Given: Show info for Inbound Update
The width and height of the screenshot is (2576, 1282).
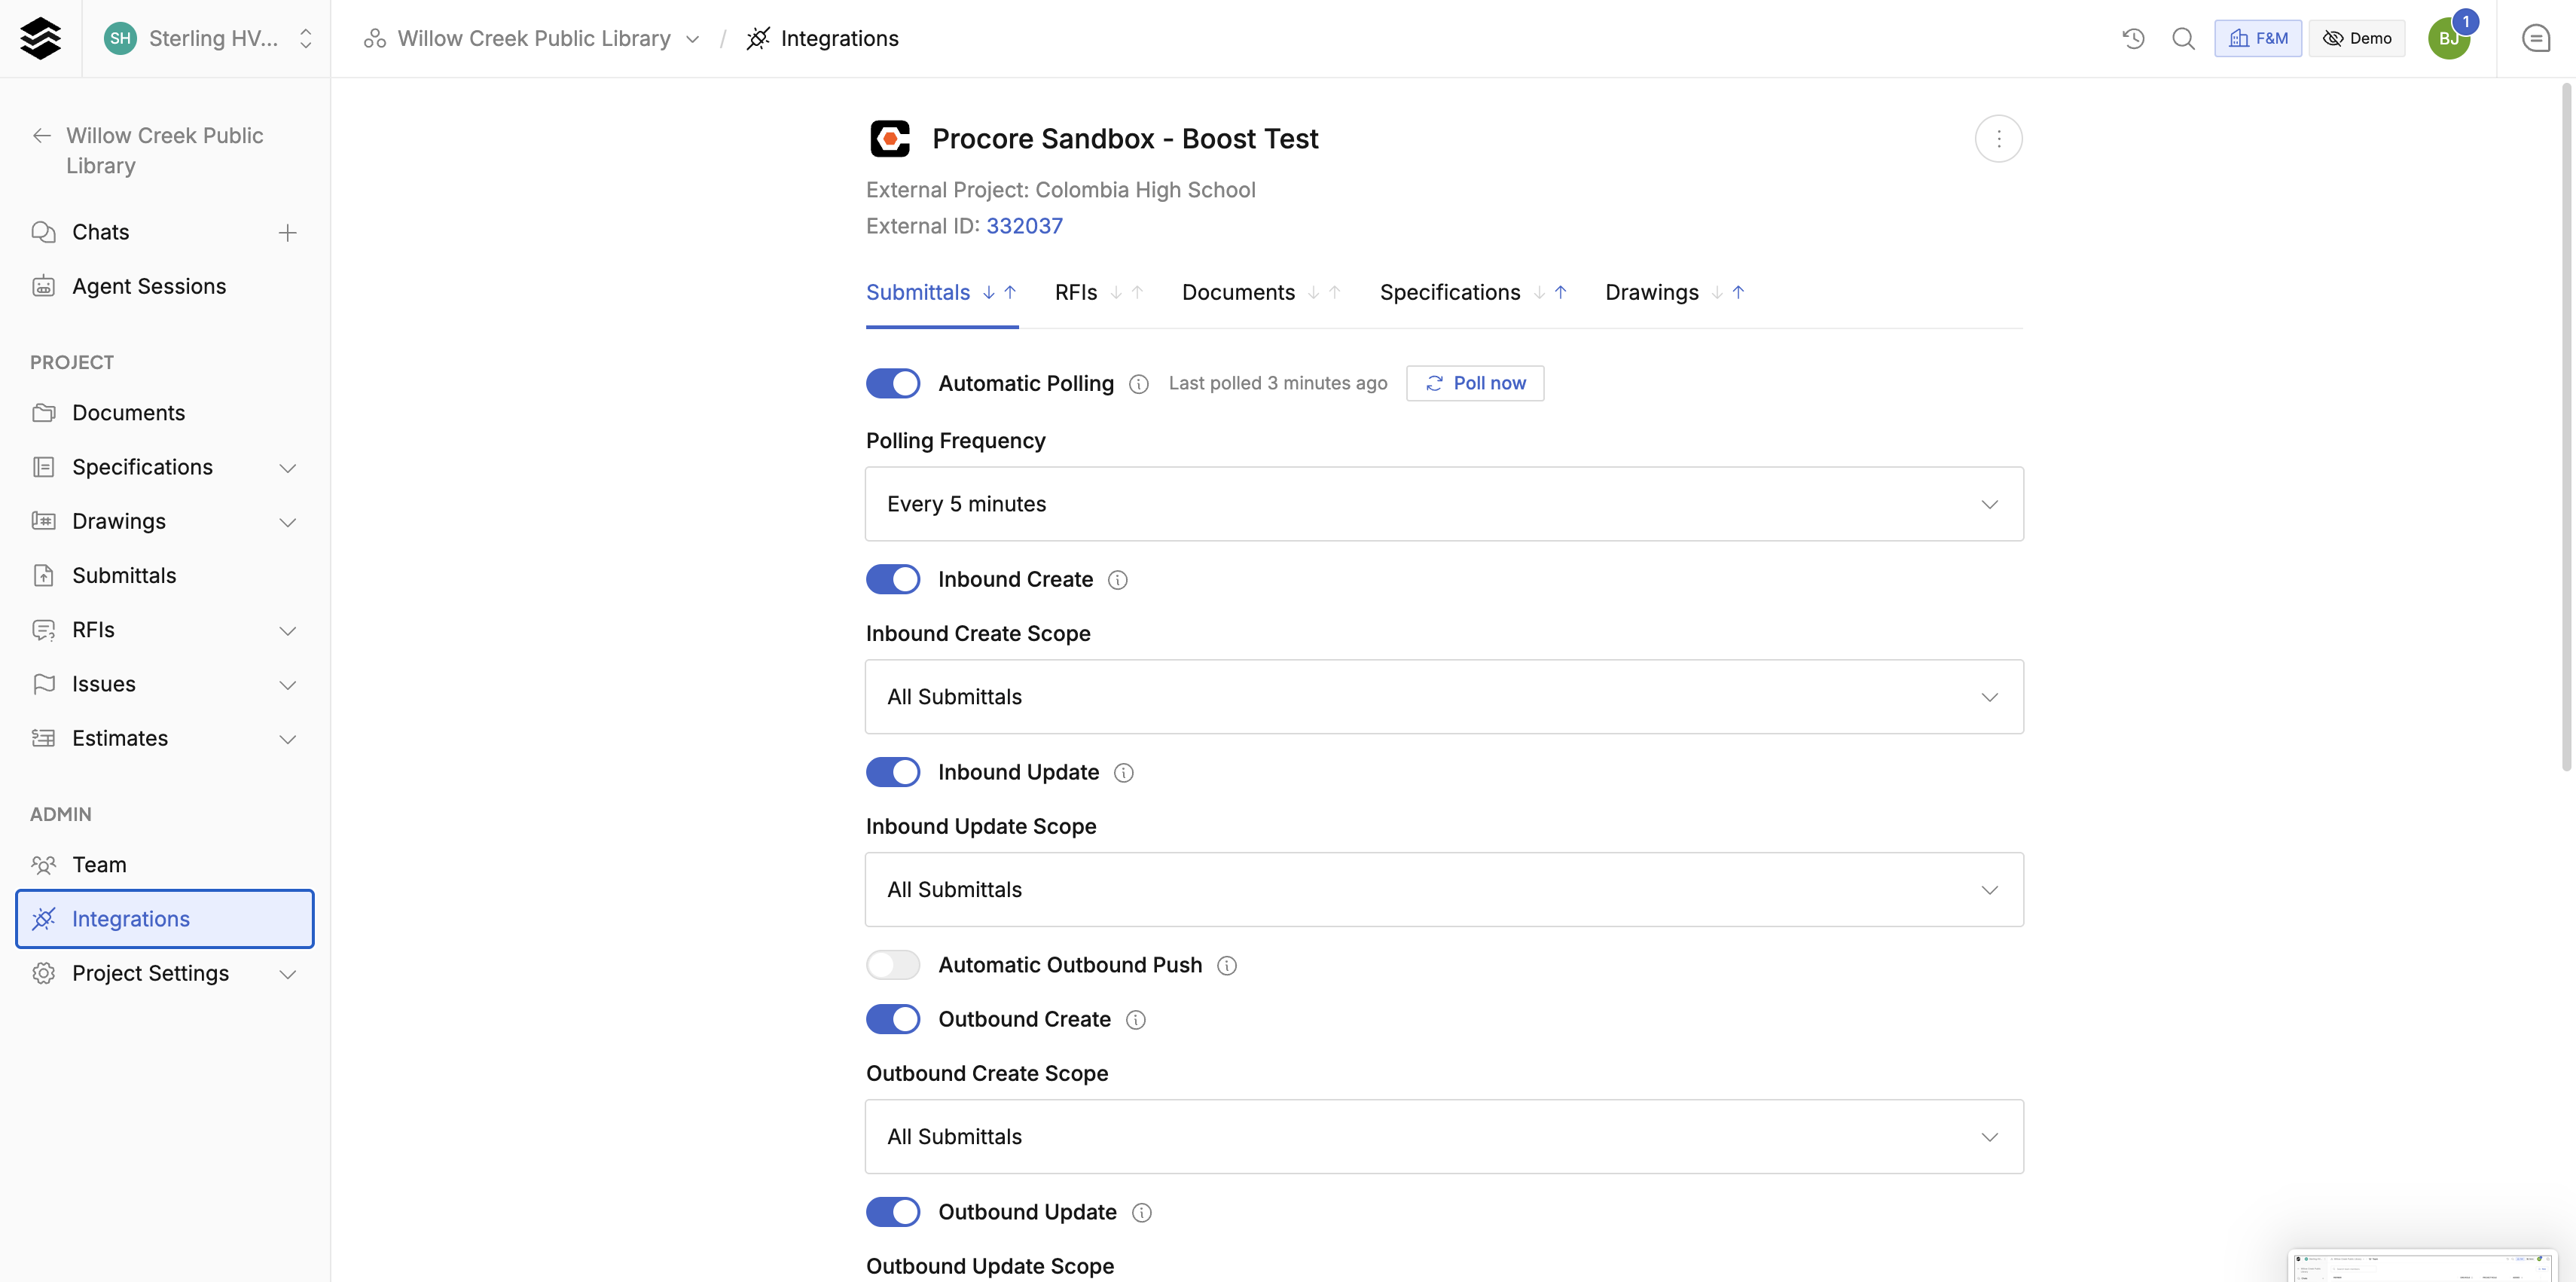Looking at the screenshot, I should click(1123, 773).
